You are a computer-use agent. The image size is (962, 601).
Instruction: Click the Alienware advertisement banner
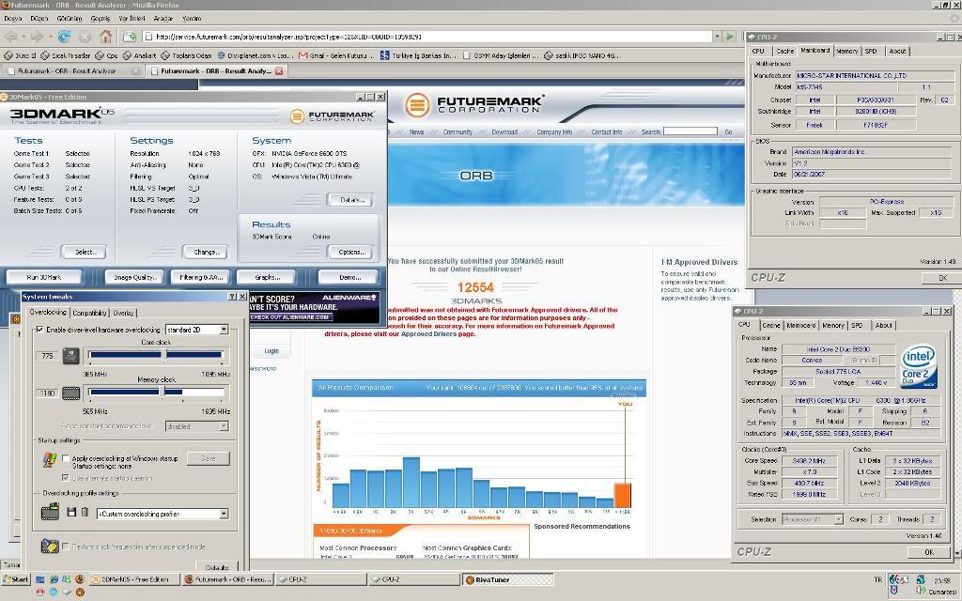[315, 307]
